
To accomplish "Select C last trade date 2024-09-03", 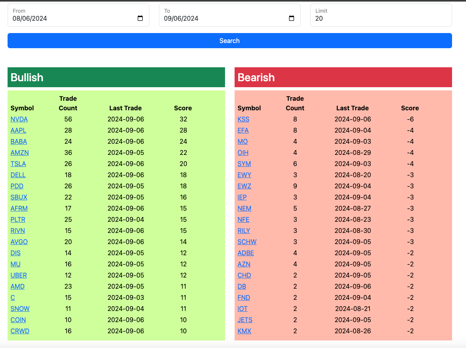I will coord(126,297).
